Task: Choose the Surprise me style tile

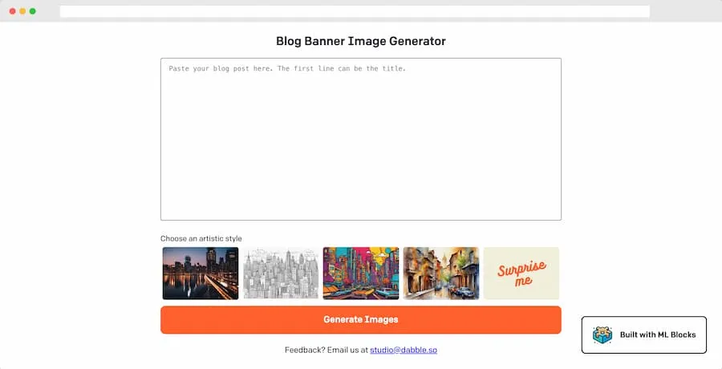Action: [521, 274]
